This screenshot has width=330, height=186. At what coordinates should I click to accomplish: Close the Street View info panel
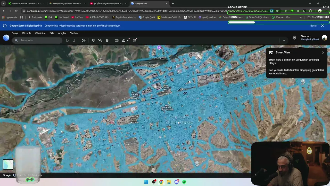[323, 52]
